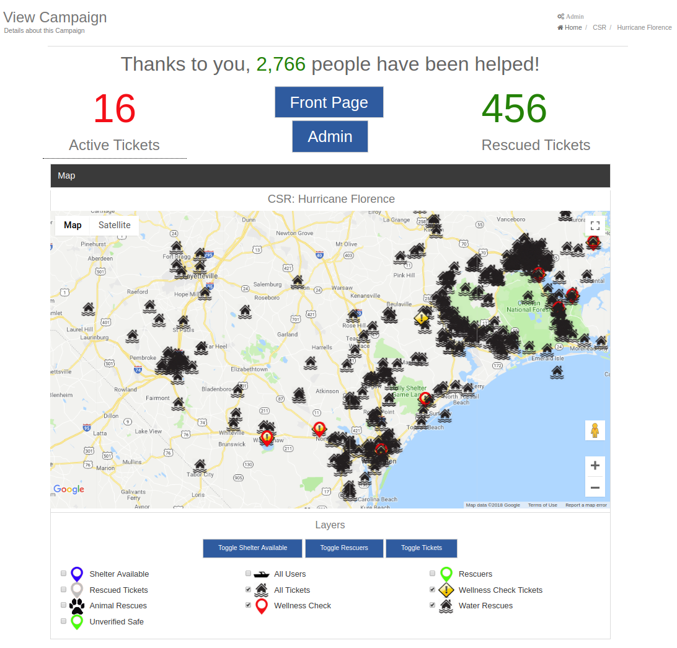Click the 16 Active Tickets count

click(115, 109)
